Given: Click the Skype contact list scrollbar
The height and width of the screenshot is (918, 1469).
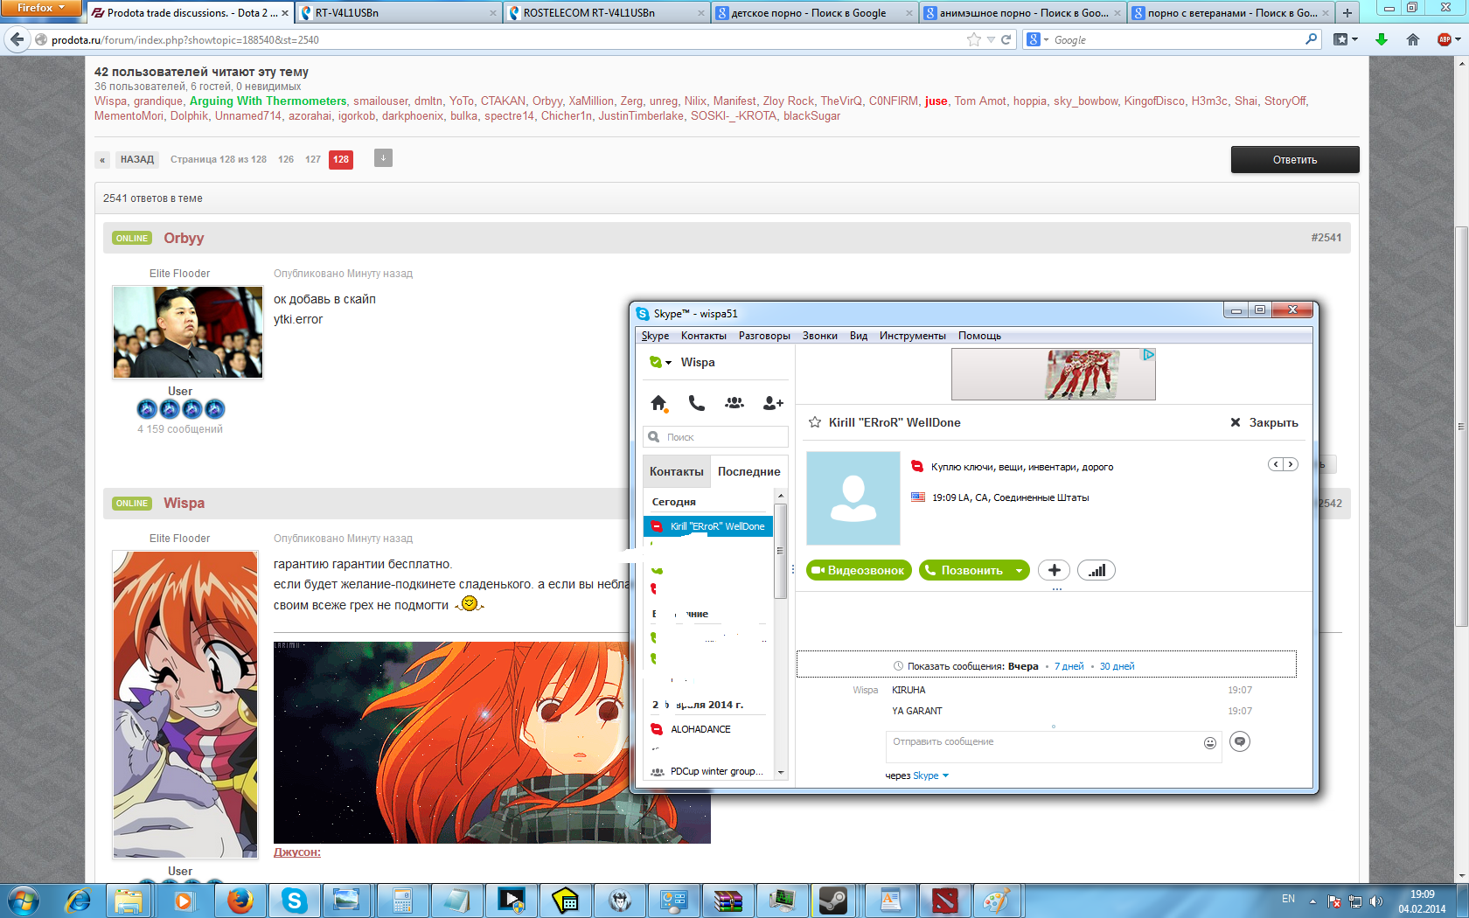Looking at the screenshot, I should [781, 551].
